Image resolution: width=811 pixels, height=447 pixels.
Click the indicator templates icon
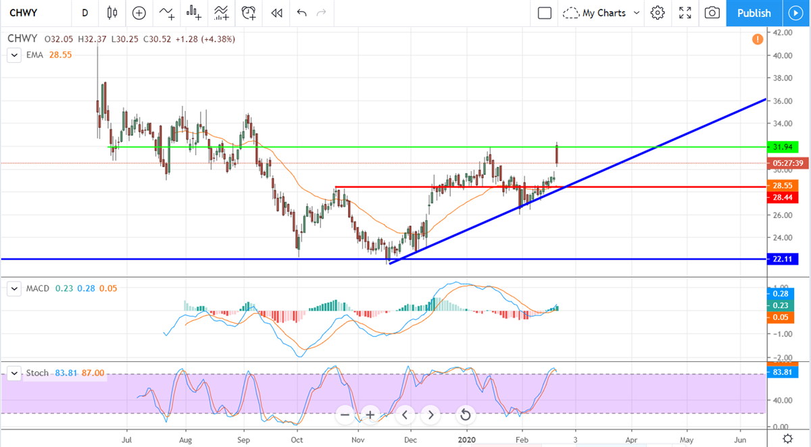[221, 13]
